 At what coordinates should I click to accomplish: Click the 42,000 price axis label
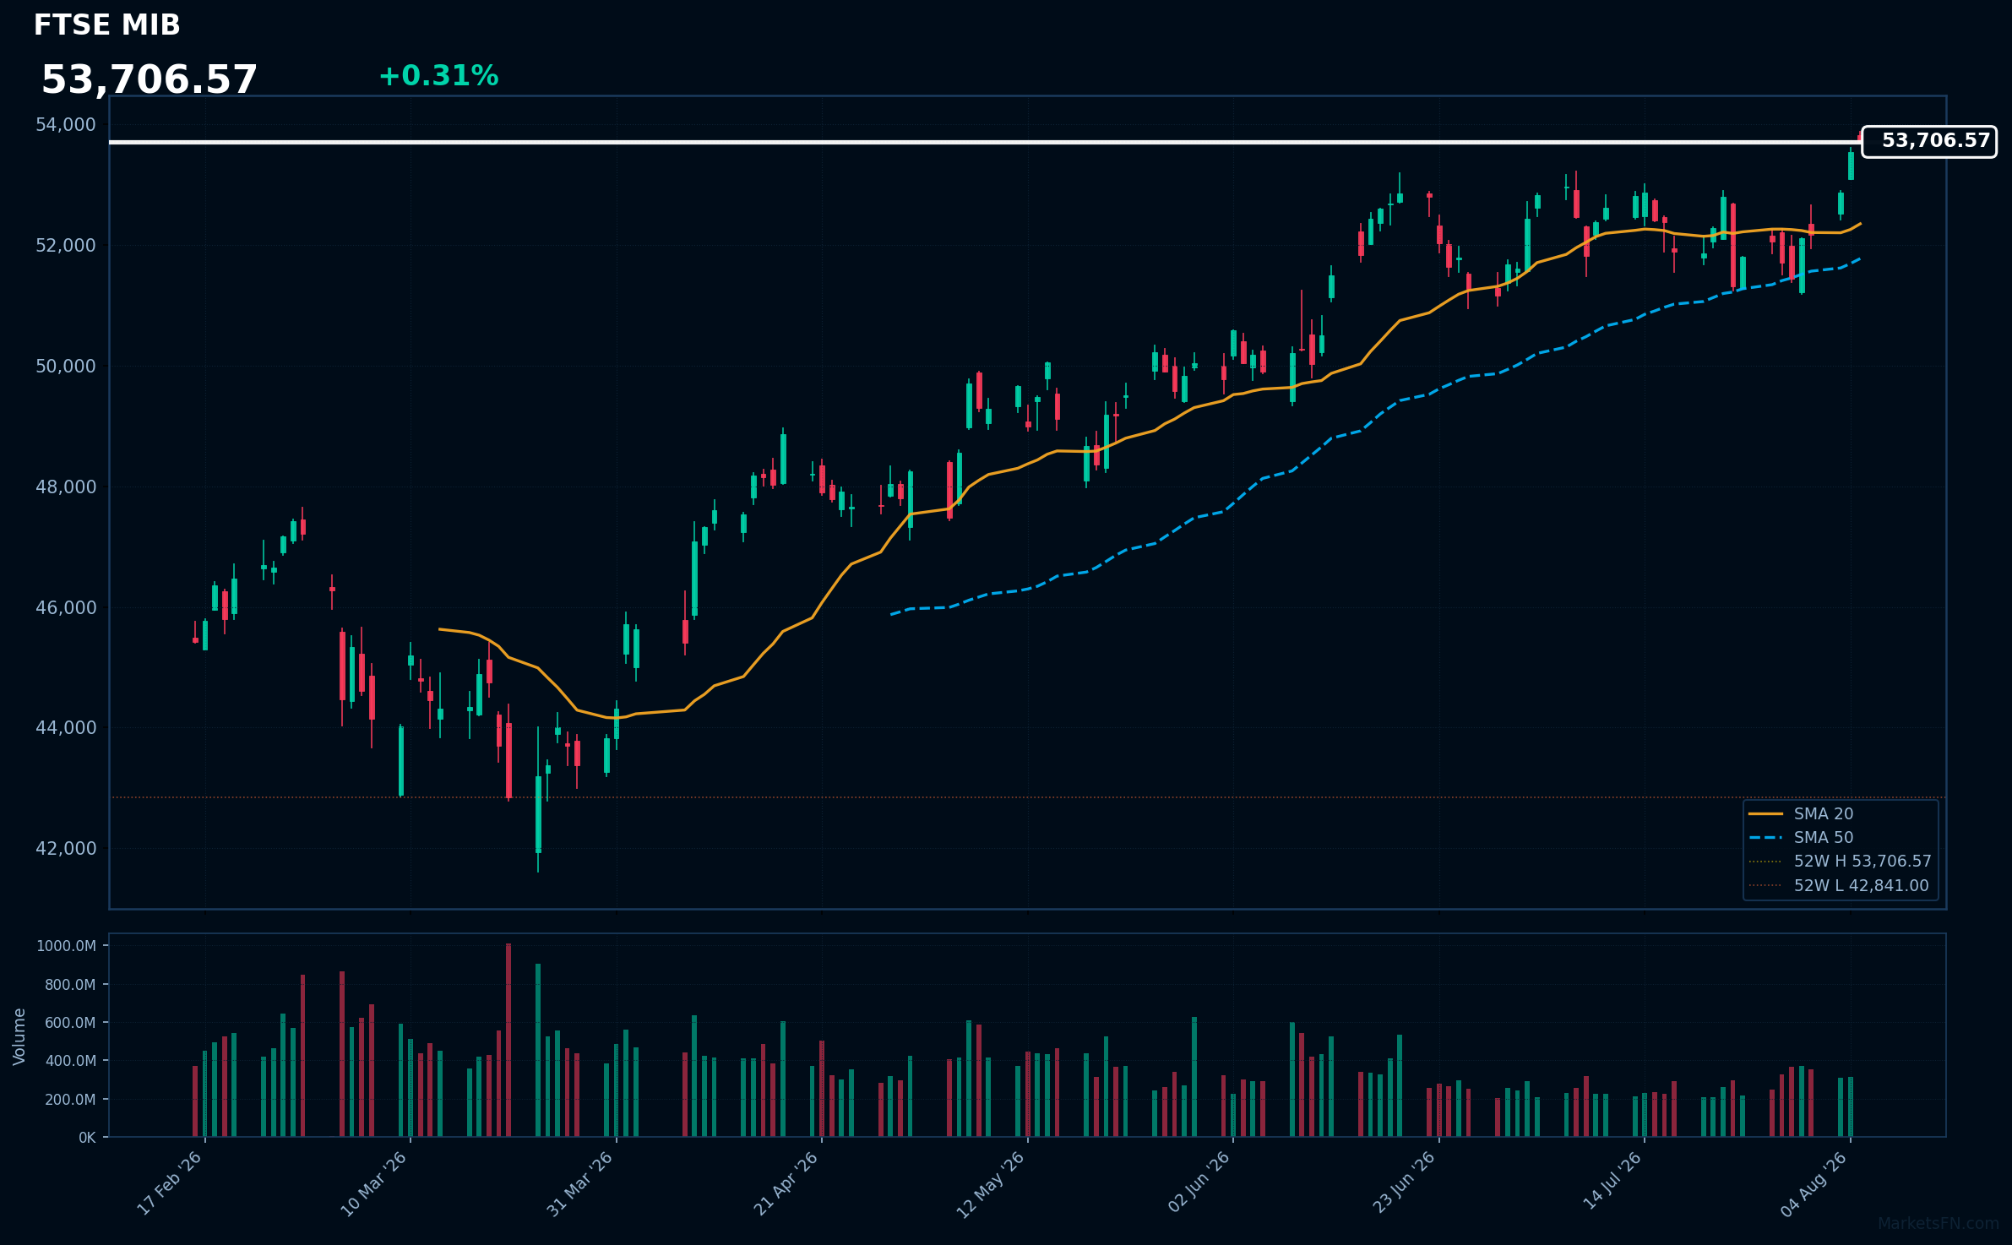(66, 849)
